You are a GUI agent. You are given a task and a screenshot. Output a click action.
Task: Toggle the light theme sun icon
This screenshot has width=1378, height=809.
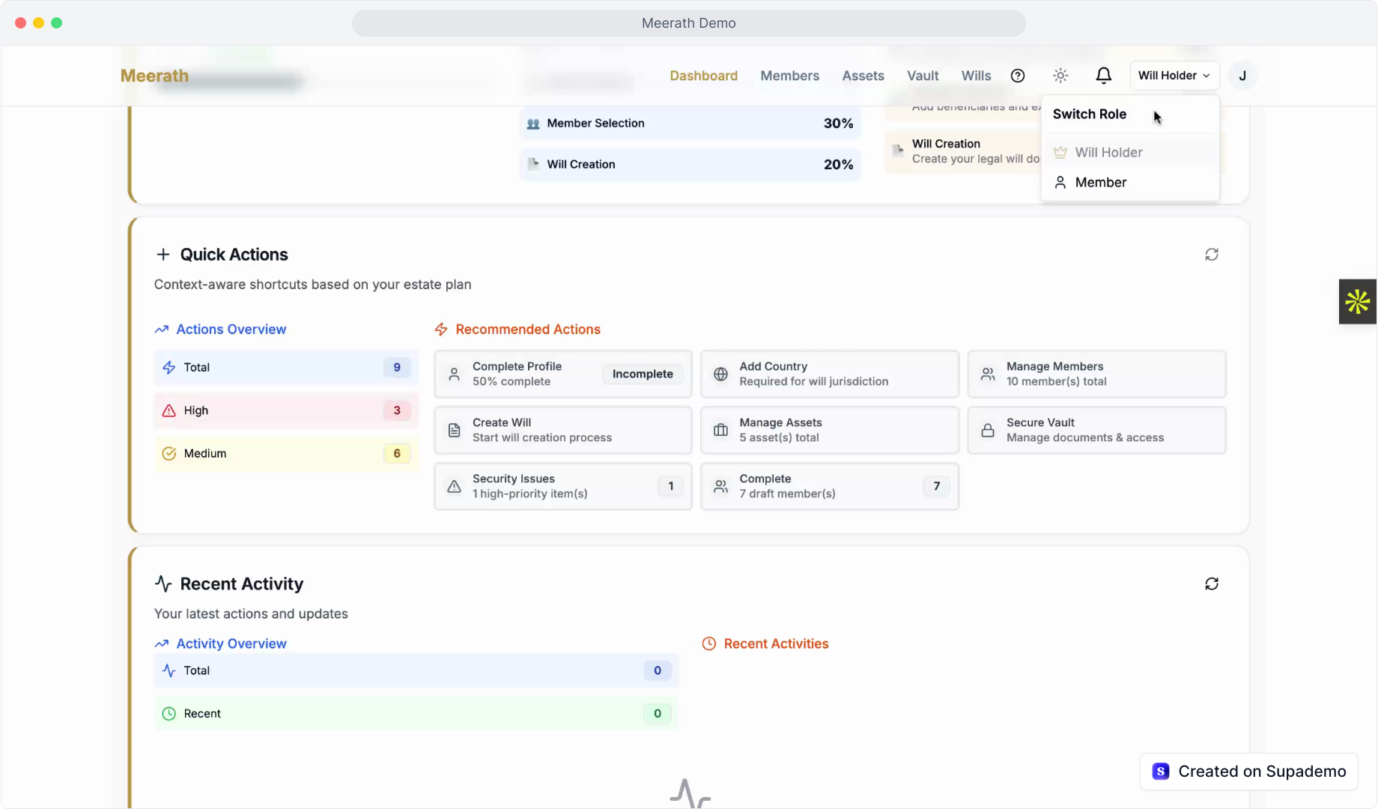[x=1060, y=76]
